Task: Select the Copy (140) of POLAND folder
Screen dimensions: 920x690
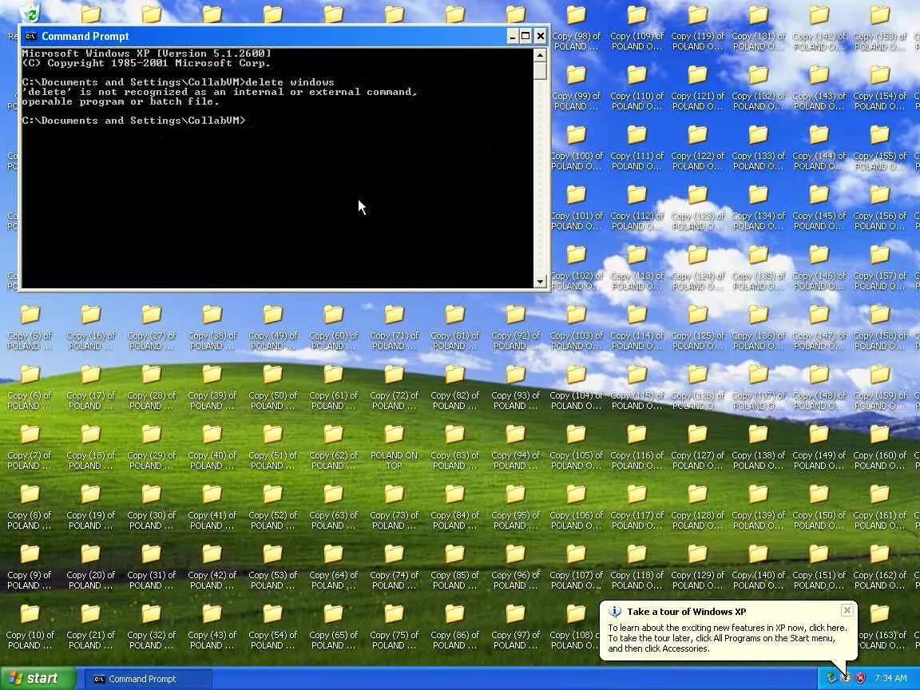Action: [758, 566]
